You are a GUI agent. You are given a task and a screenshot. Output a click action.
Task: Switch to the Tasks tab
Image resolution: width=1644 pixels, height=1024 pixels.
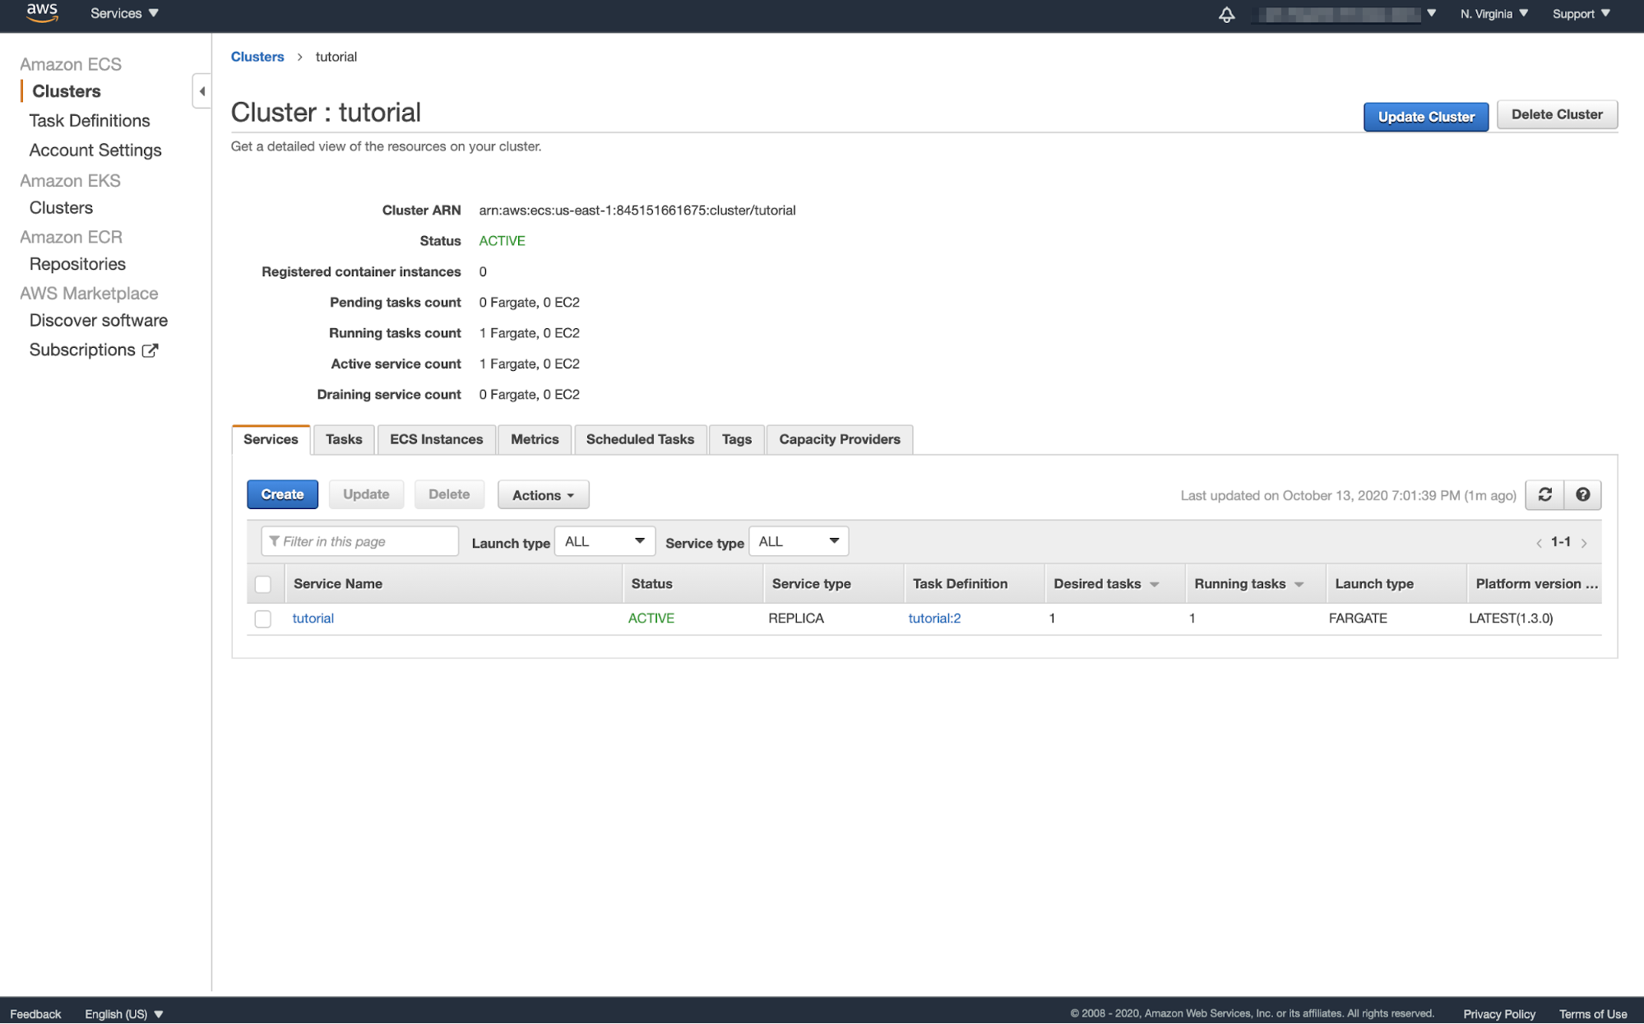pos(344,439)
